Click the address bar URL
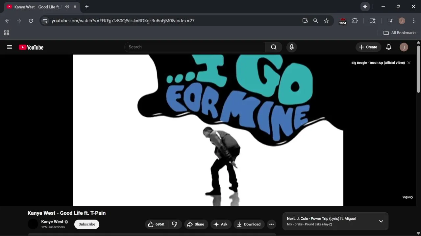Viewport: 421px width, 236px height. click(123, 21)
